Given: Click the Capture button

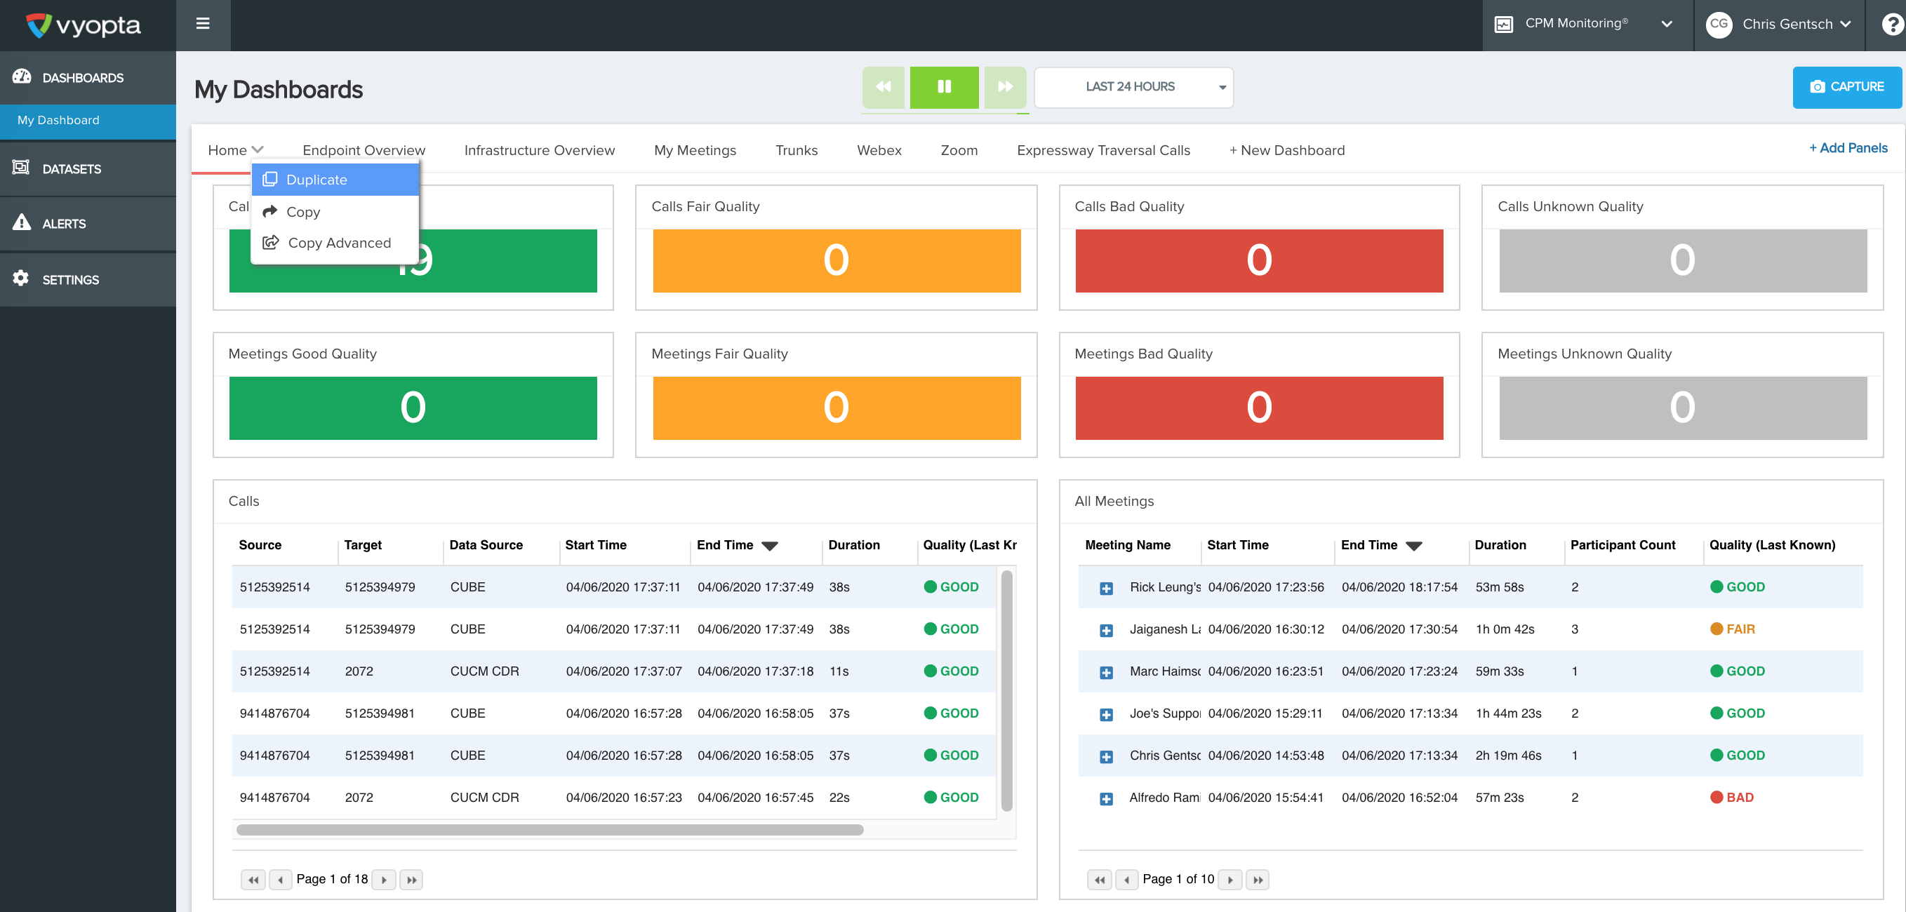Looking at the screenshot, I should 1847,86.
